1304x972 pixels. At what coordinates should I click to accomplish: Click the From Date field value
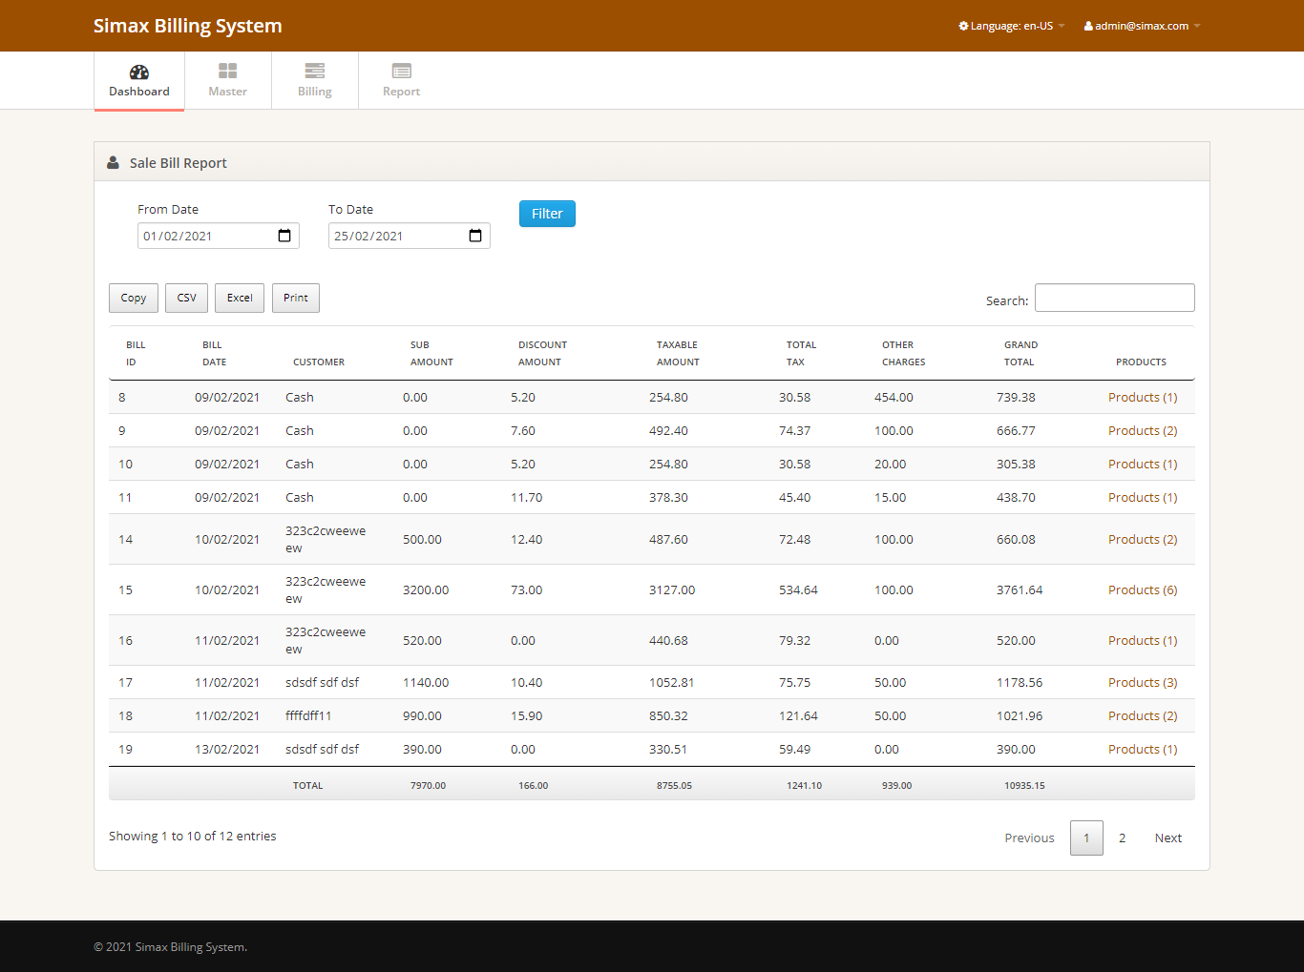178,236
